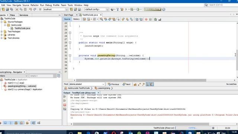Open Navigator members view dropdown
The width and height of the screenshot is (238, 134).
click(x=26, y=76)
